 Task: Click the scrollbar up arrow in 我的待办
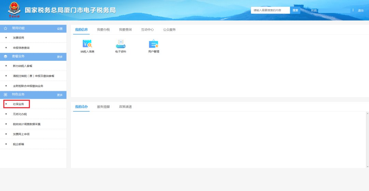tap(367, 113)
